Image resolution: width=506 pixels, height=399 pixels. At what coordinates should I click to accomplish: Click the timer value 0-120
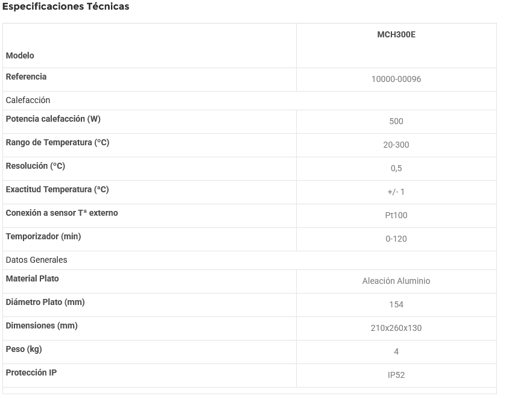click(396, 239)
